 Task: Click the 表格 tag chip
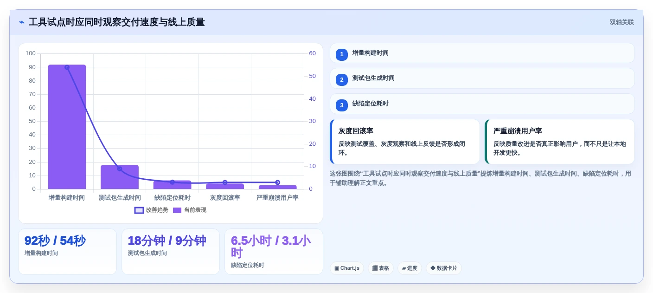pyautogui.click(x=381, y=268)
